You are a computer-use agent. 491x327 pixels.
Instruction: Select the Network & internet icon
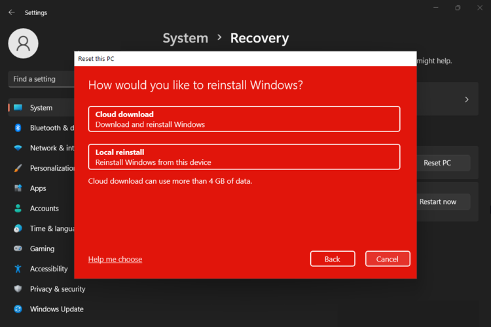click(x=18, y=148)
